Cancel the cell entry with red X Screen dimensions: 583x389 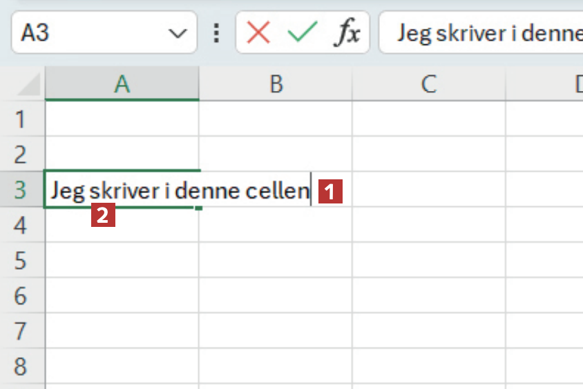click(258, 32)
